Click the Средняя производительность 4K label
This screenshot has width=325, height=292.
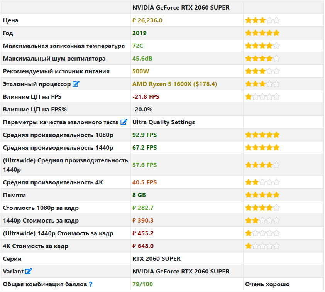coord(53,182)
